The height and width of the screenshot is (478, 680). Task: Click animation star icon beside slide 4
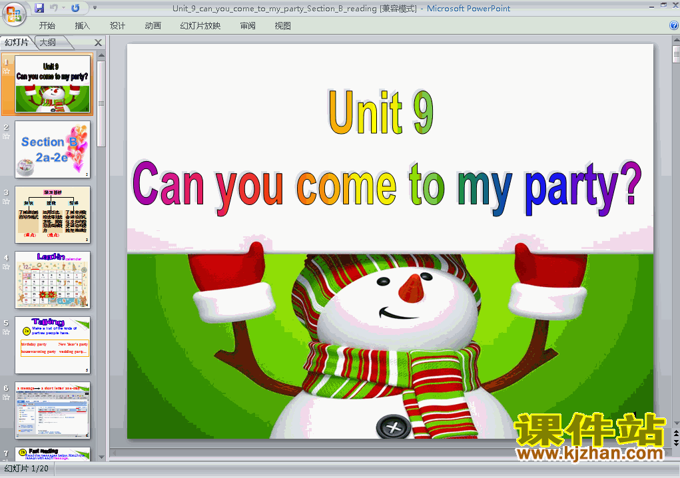click(x=6, y=267)
